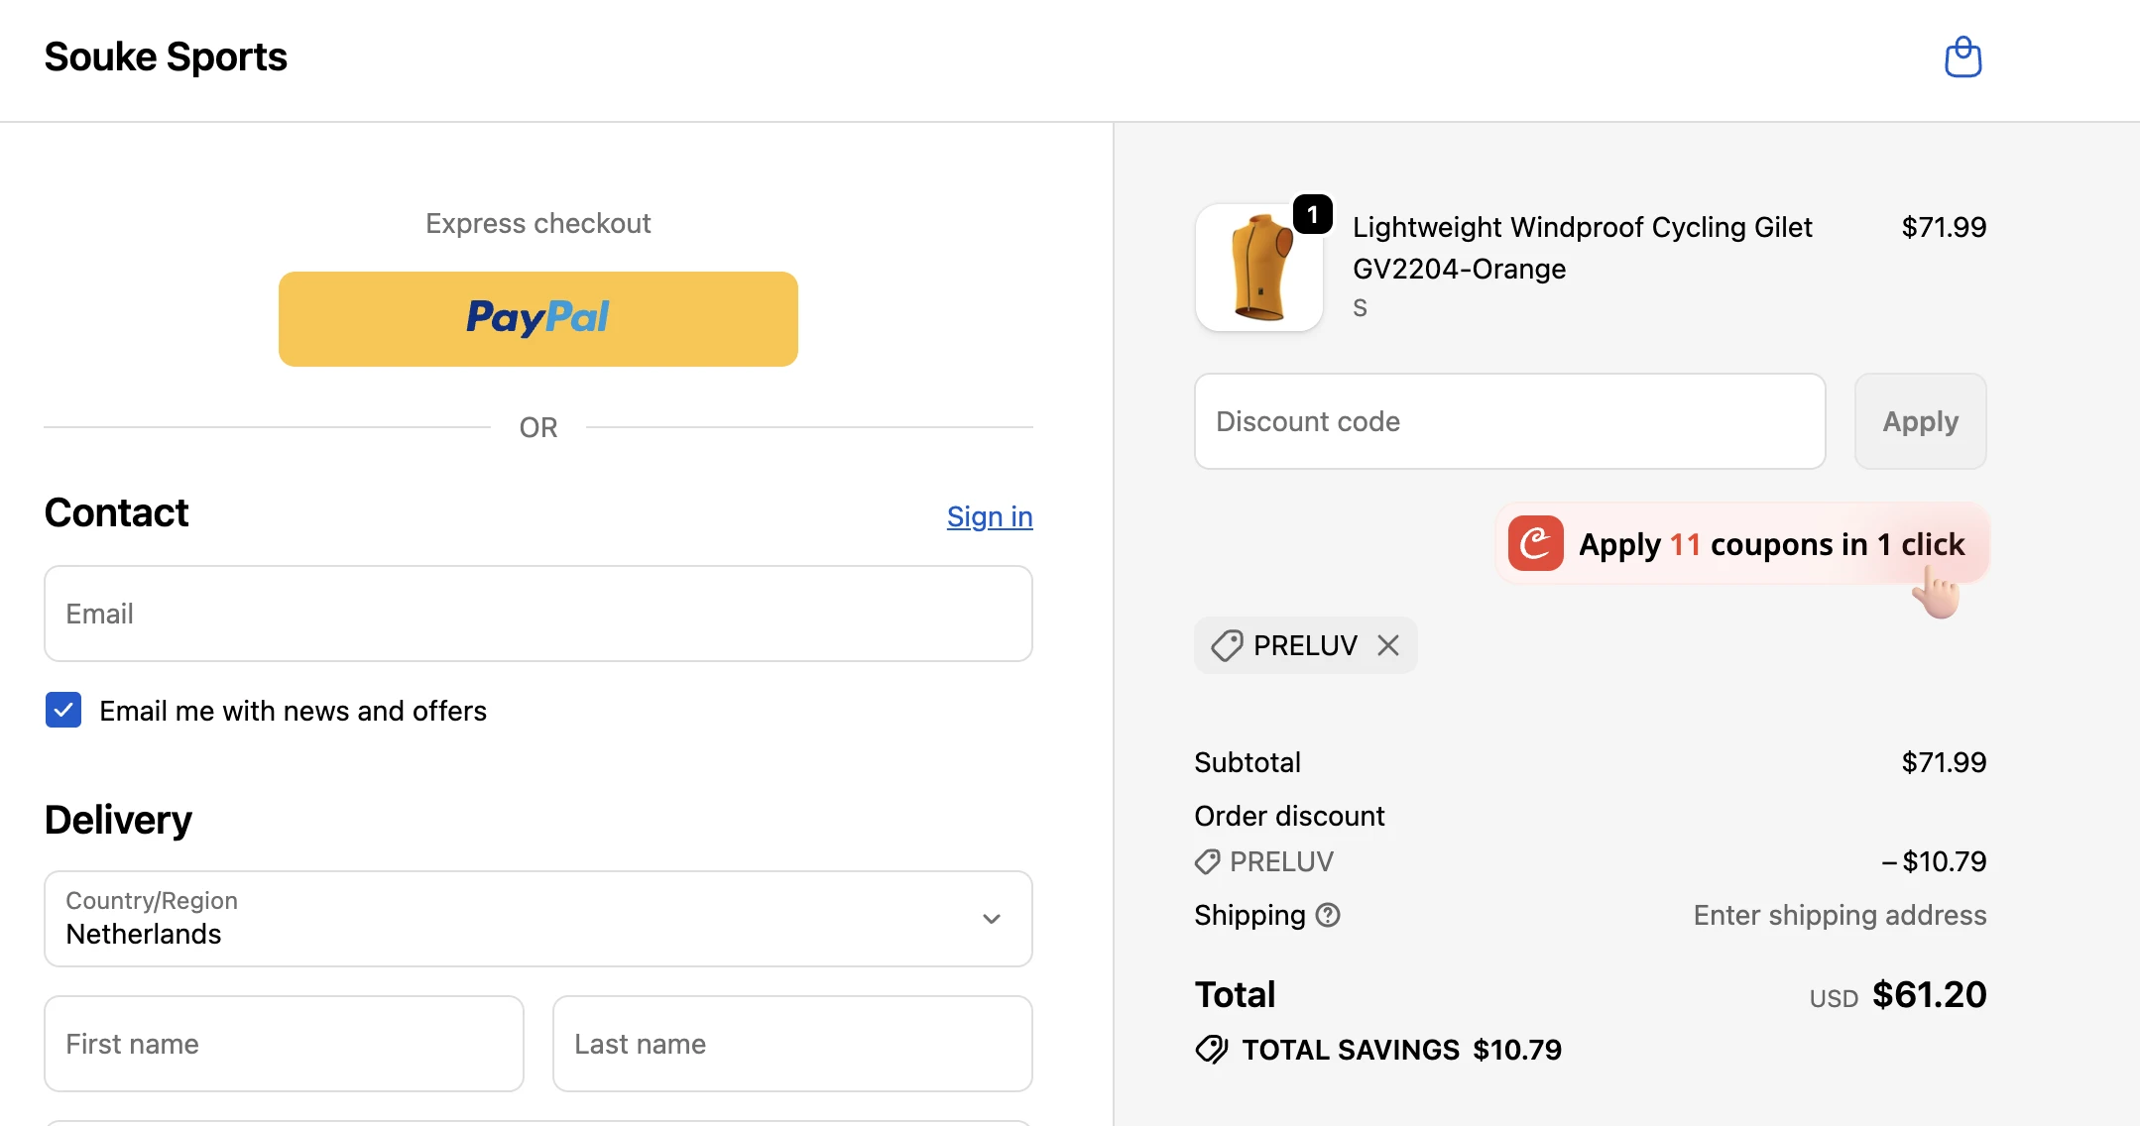The image size is (2140, 1126).
Task: Click the USD $61.20 total amount
Action: point(1898,994)
